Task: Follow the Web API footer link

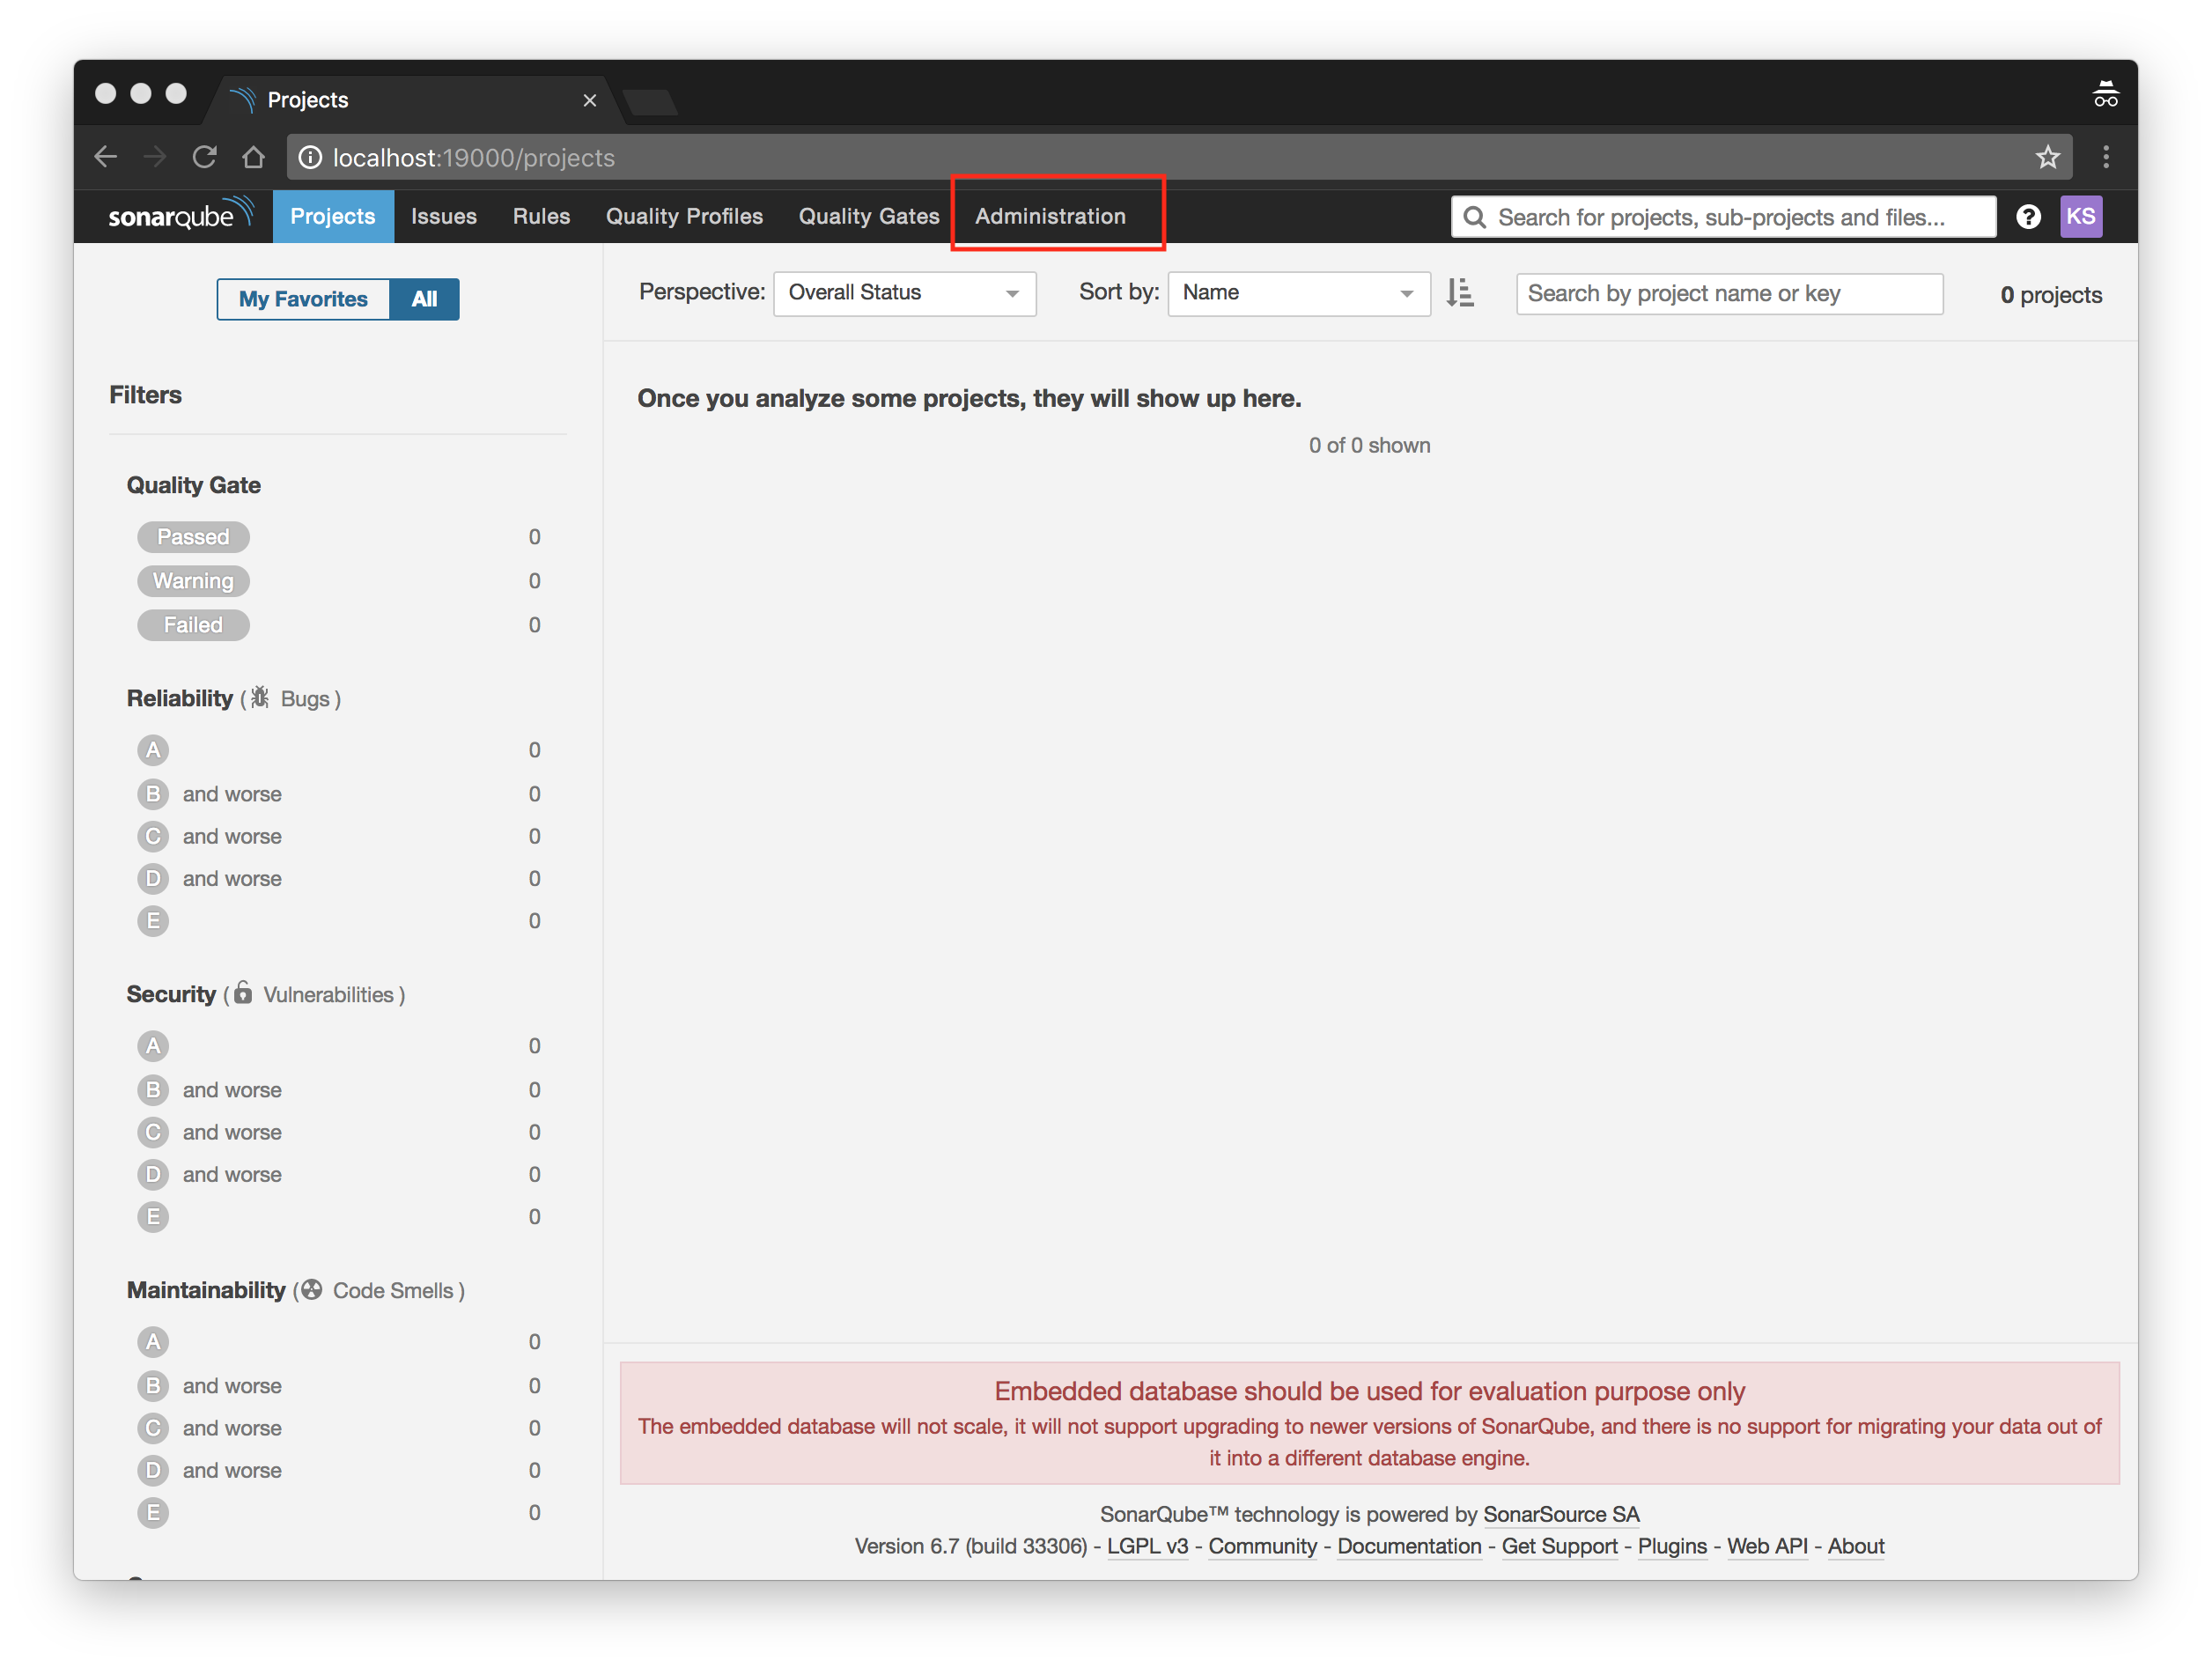Action: pos(1766,1546)
